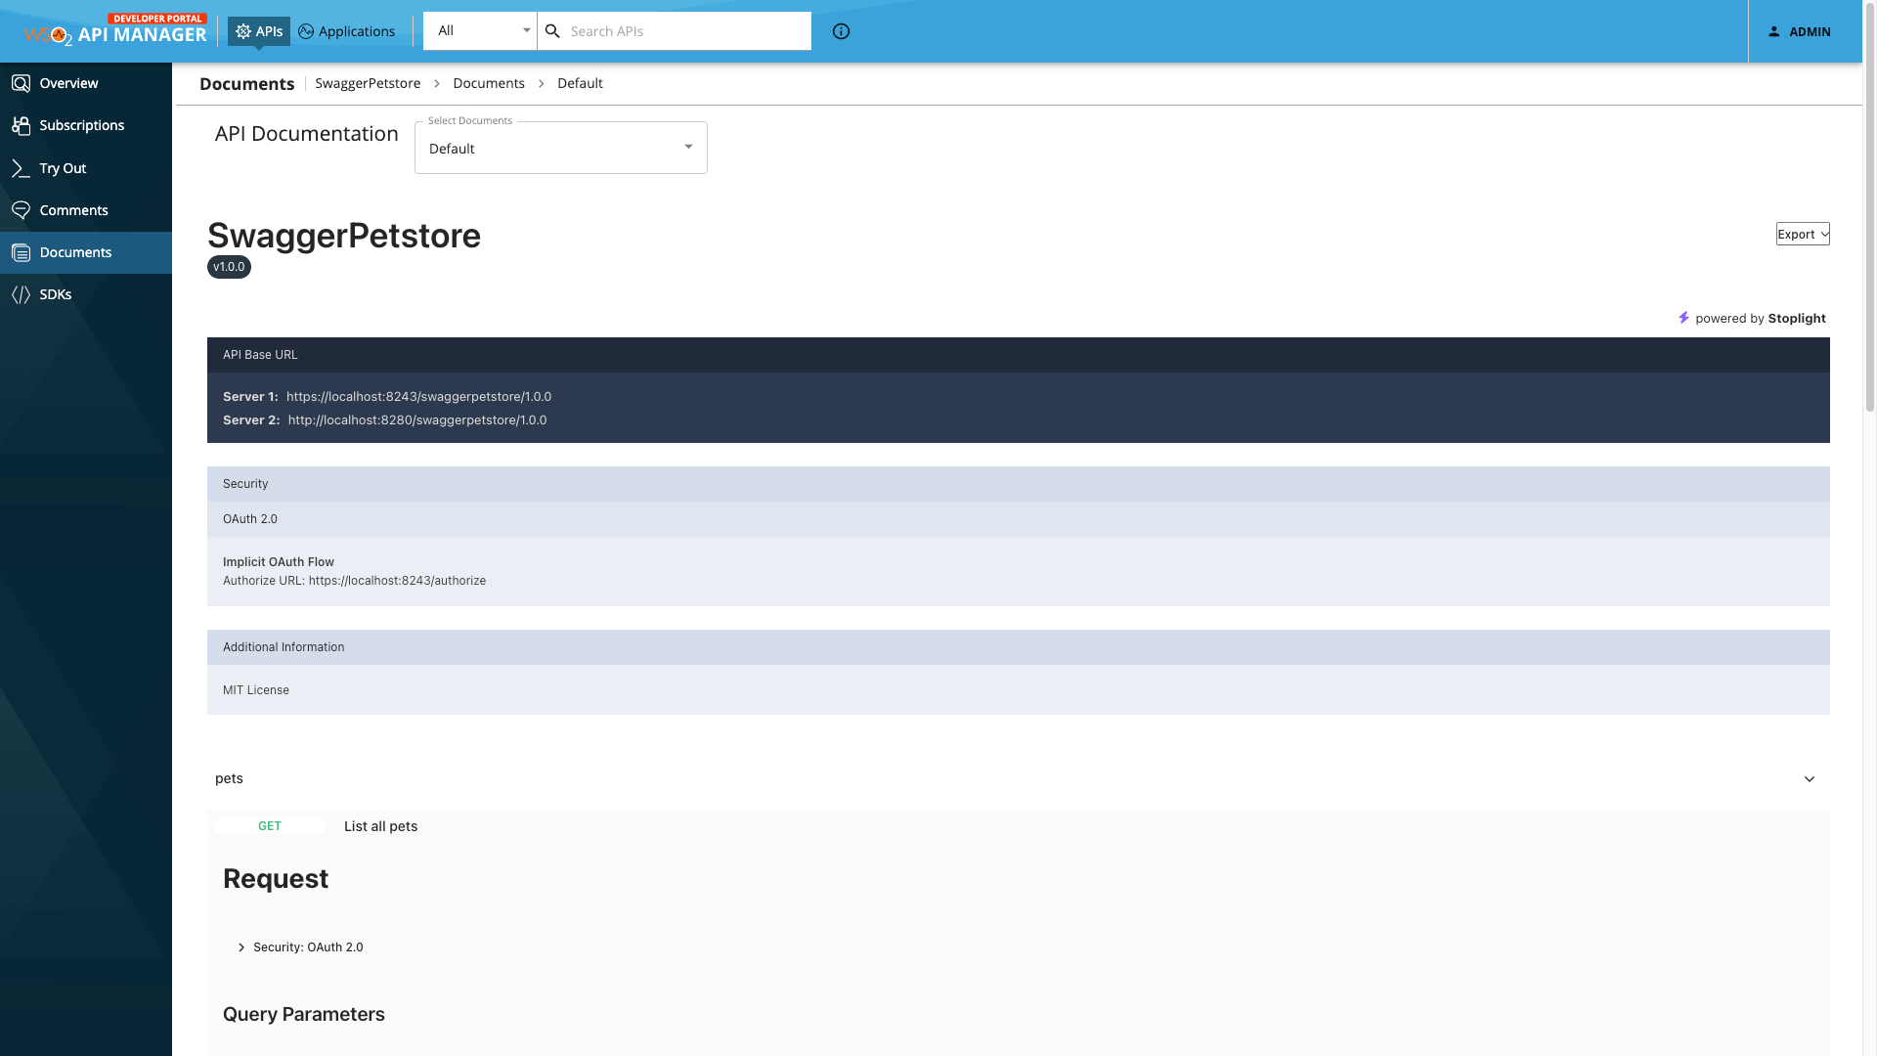Open the Comments menu item
This screenshot has height=1056, width=1877.
tap(86, 210)
